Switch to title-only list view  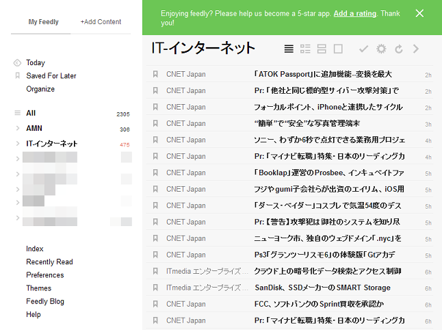click(x=289, y=49)
